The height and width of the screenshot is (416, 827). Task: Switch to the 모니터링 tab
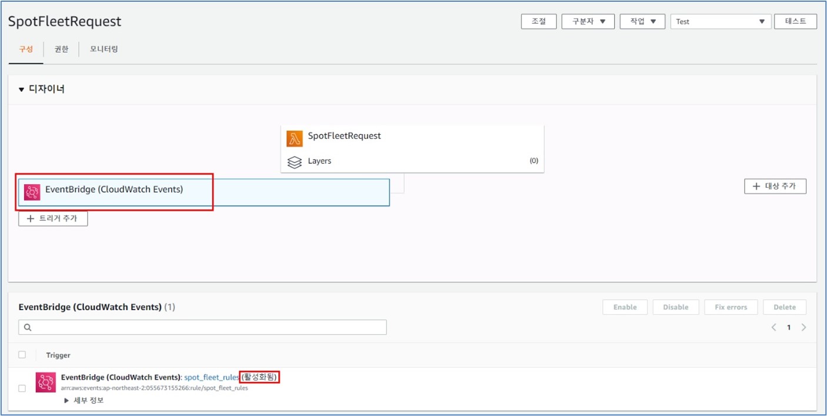point(104,49)
